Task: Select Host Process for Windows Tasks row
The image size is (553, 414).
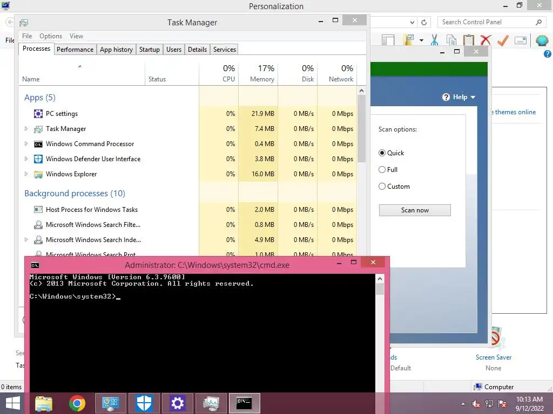Action: 187,210
